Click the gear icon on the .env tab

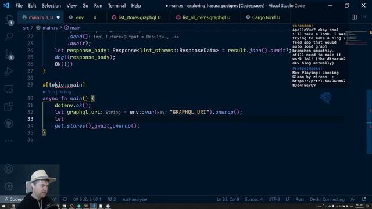(x=71, y=17)
